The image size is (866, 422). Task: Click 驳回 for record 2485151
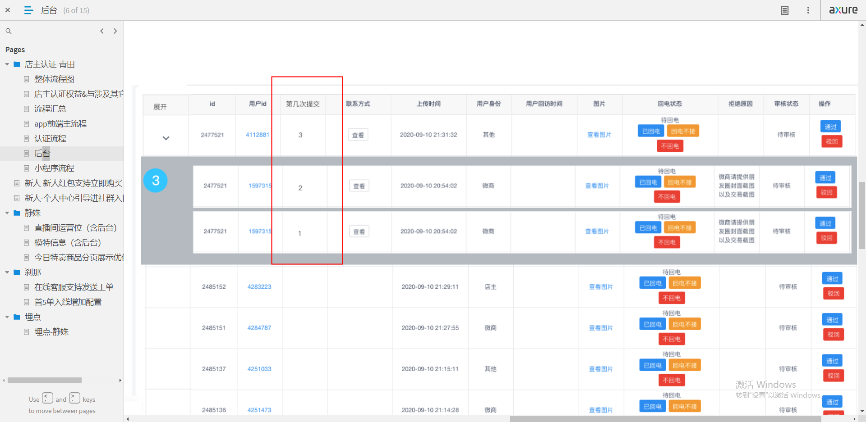point(834,335)
